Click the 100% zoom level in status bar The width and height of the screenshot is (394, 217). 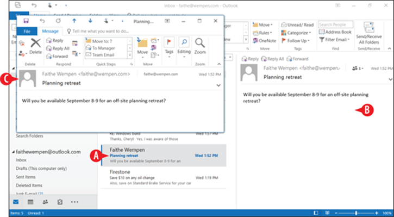click(x=387, y=213)
